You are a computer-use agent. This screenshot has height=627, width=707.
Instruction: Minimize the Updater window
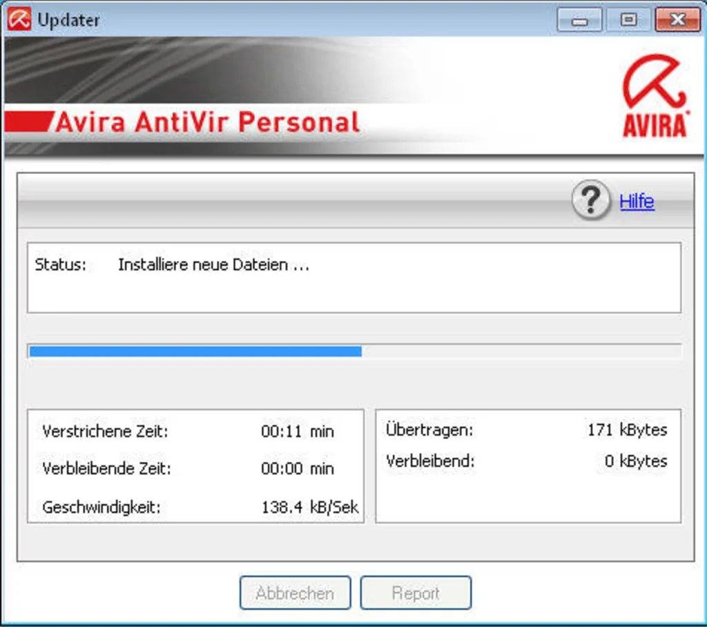coord(580,20)
